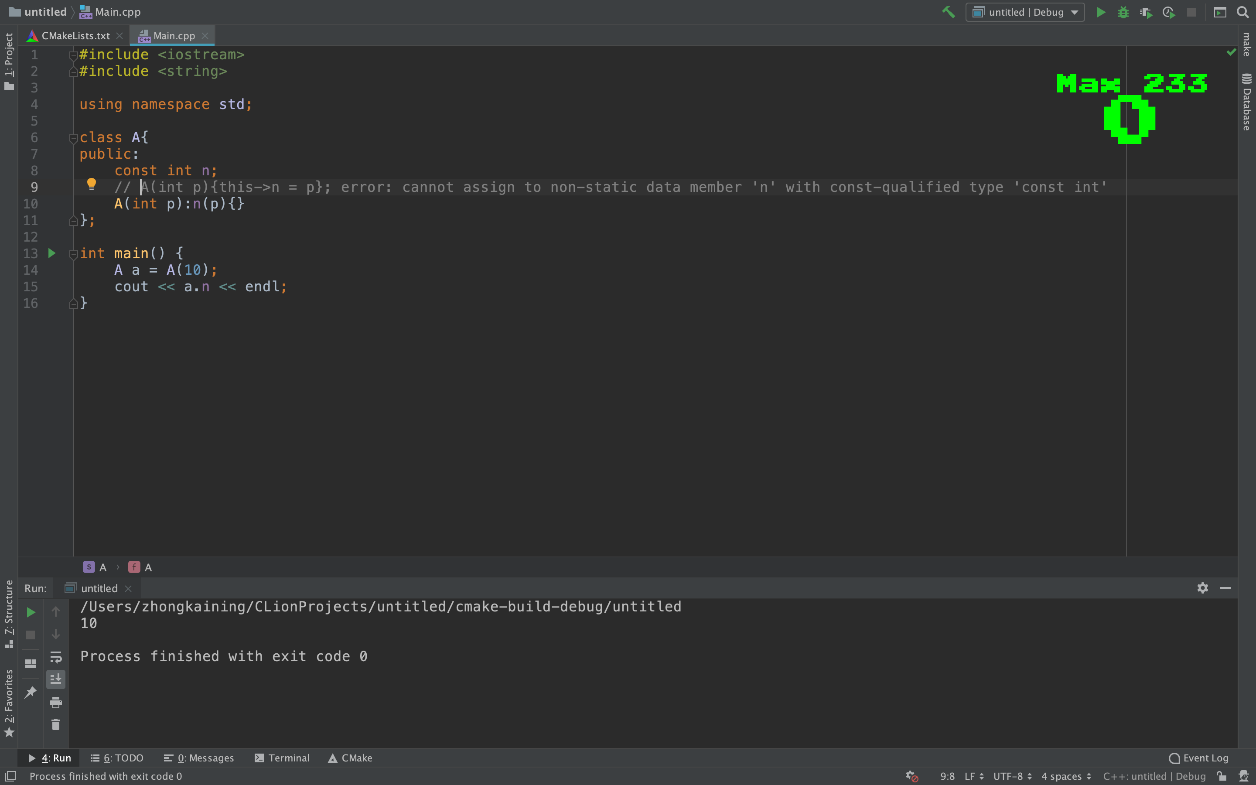This screenshot has width=1256, height=785.
Task: Open the Event Log
Action: (1198, 758)
